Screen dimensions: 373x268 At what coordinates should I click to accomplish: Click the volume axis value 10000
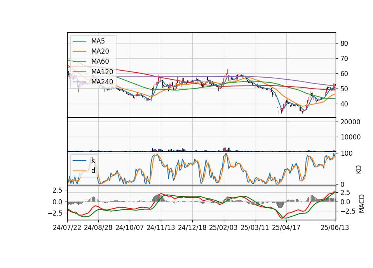pyautogui.click(x=350, y=137)
